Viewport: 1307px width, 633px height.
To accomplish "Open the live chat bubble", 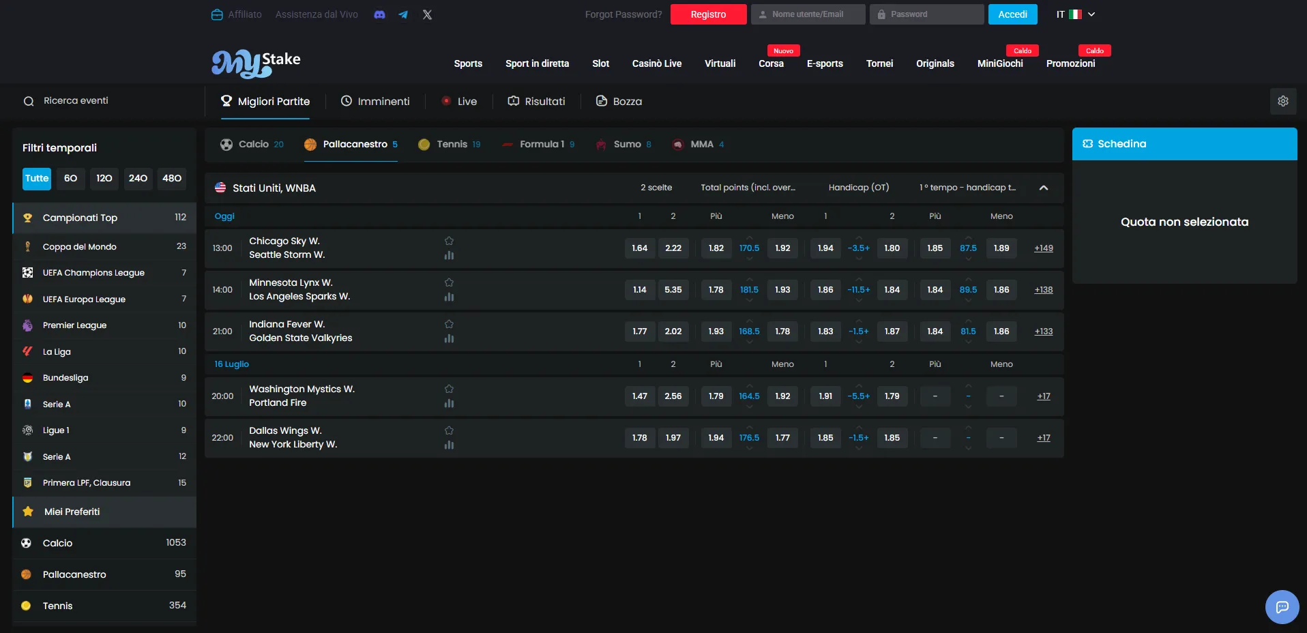I will [1282, 606].
